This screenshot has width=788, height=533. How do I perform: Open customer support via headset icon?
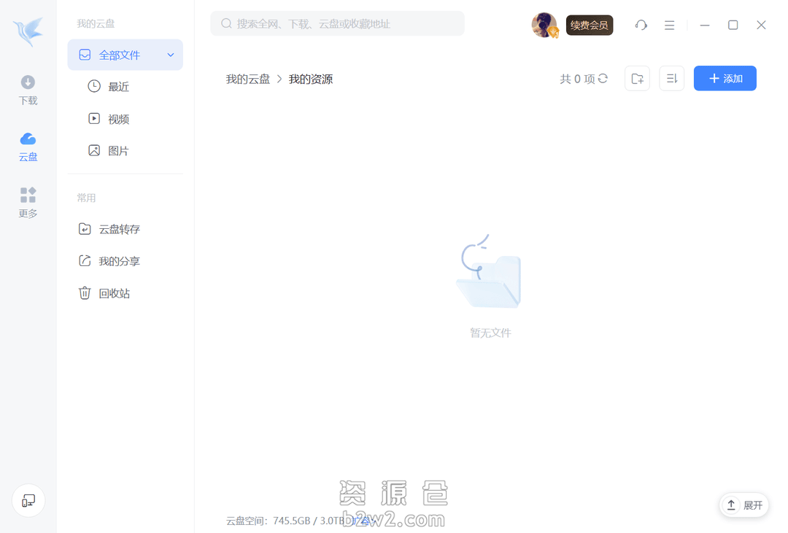point(641,25)
